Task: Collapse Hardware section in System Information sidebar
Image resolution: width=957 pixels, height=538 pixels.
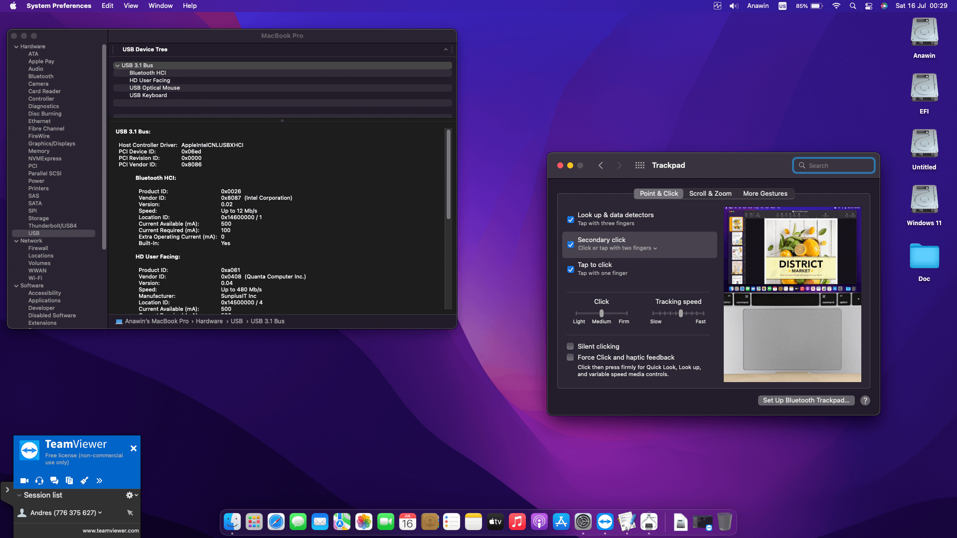Action: pos(16,46)
